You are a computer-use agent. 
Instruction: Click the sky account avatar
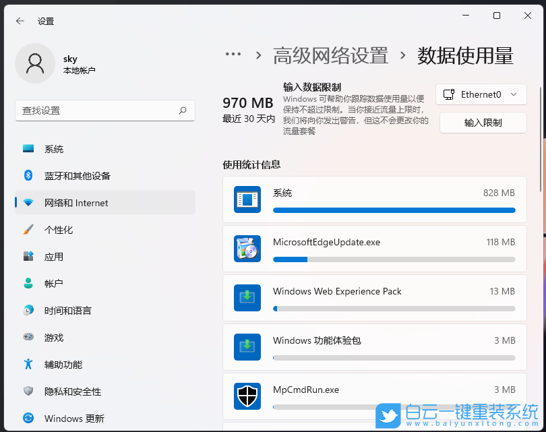click(x=35, y=63)
